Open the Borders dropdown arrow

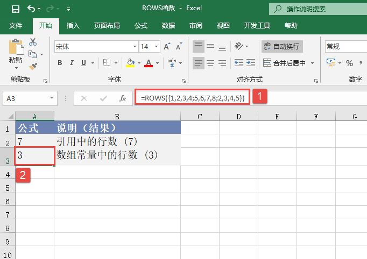tap(116, 63)
